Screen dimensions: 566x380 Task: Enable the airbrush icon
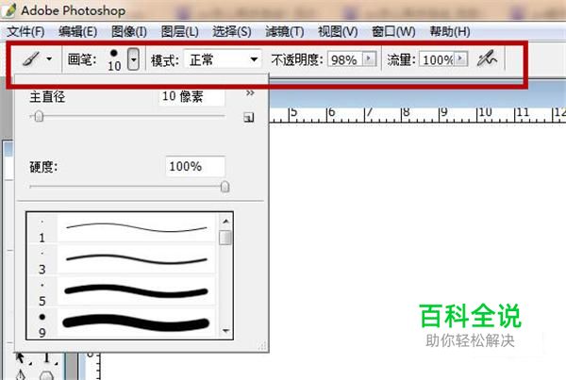tap(487, 58)
